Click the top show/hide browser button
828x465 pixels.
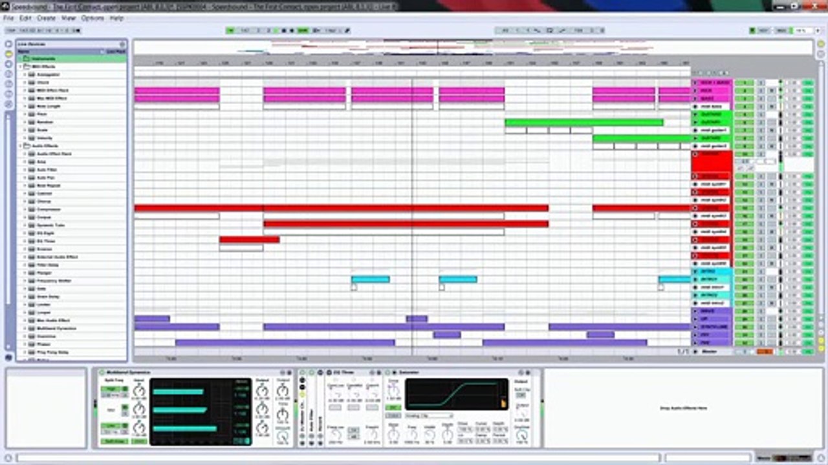click(x=8, y=44)
